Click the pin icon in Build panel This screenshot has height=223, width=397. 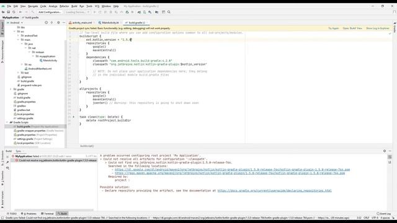tap(7, 162)
